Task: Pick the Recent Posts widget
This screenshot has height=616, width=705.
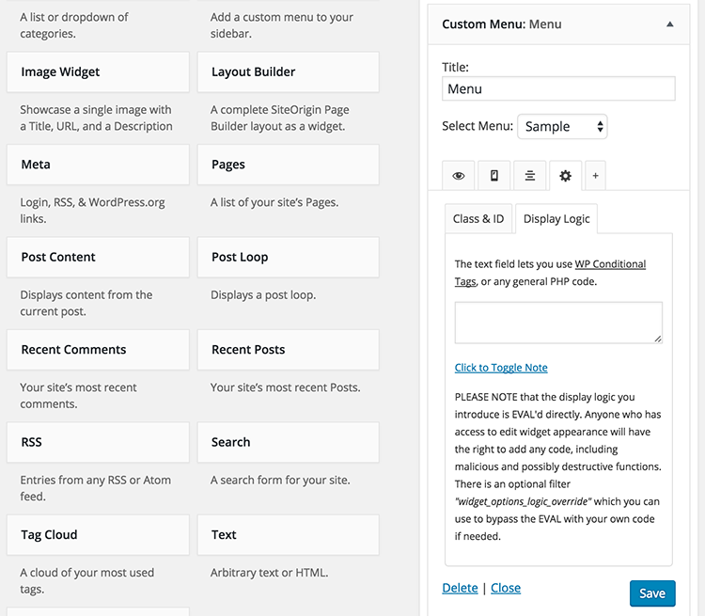Action: (288, 350)
